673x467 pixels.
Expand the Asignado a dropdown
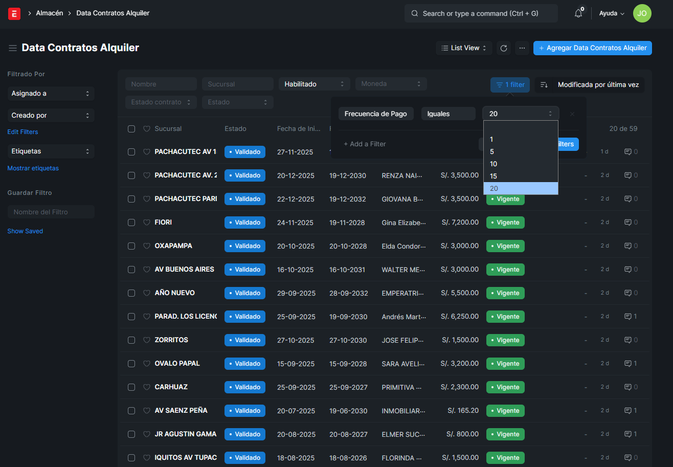(51, 94)
